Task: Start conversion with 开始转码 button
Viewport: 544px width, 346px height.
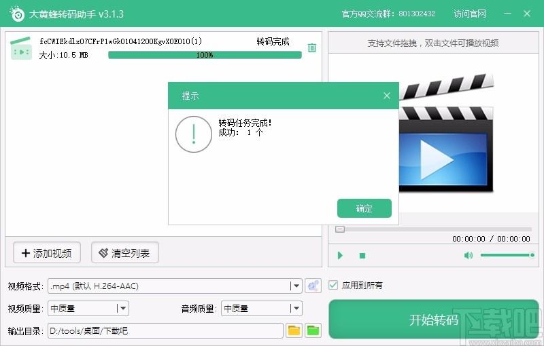Action: [x=434, y=320]
